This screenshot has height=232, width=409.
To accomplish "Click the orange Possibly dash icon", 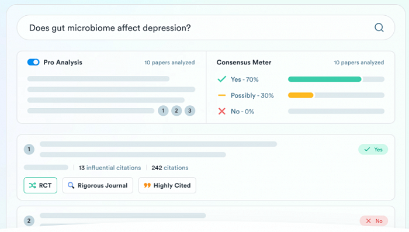I will point(221,95).
